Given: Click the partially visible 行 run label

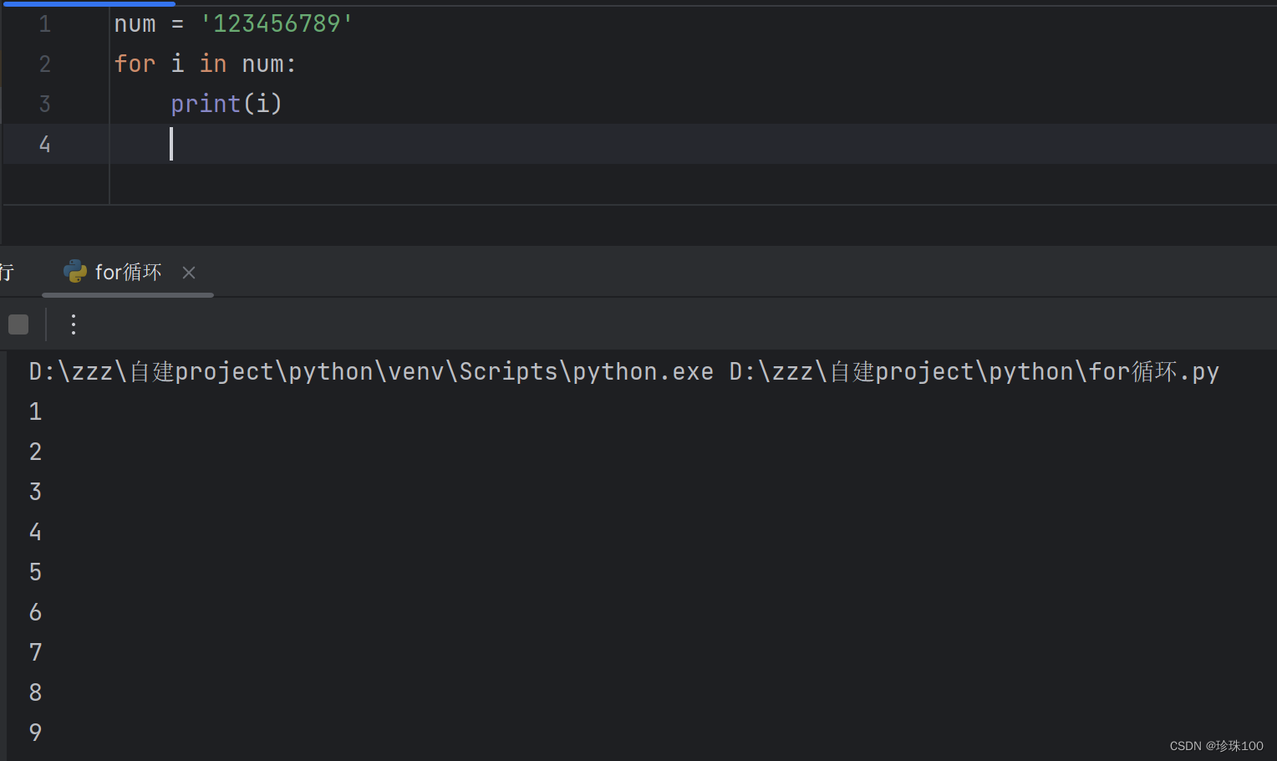Looking at the screenshot, I should (x=7, y=272).
